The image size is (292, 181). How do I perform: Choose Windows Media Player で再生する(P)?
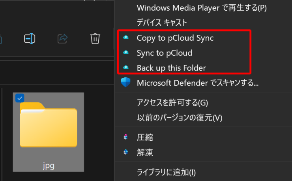point(202,8)
